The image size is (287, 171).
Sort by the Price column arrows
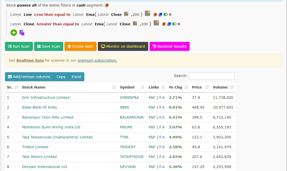(x=207, y=87)
